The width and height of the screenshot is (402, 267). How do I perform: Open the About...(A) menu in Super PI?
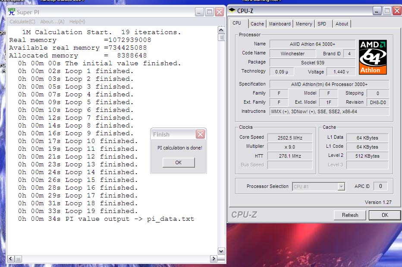tap(52, 22)
